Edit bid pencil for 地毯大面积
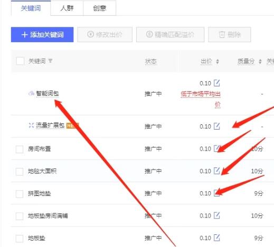Screen dimensions: 274x247 point(217,171)
